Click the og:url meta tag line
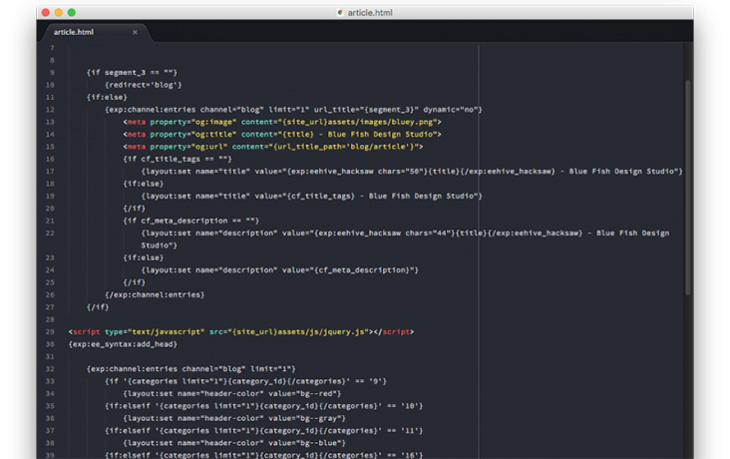The image size is (730, 459). pos(273,147)
